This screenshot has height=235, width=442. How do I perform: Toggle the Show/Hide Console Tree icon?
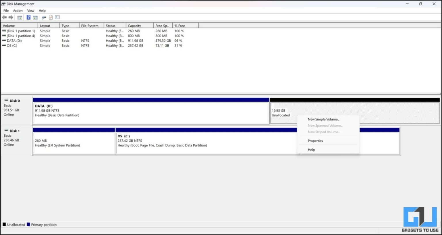click(20, 17)
